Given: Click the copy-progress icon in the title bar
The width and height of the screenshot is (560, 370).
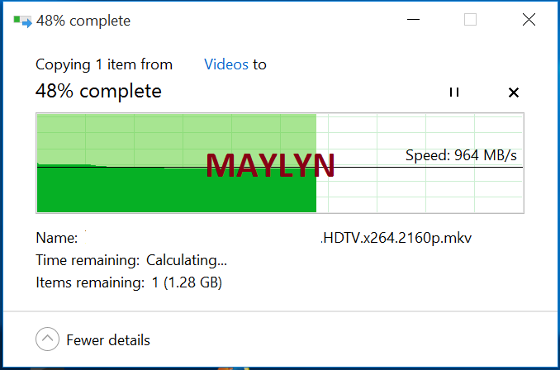Looking at the screenshot, I should (22, 21).
